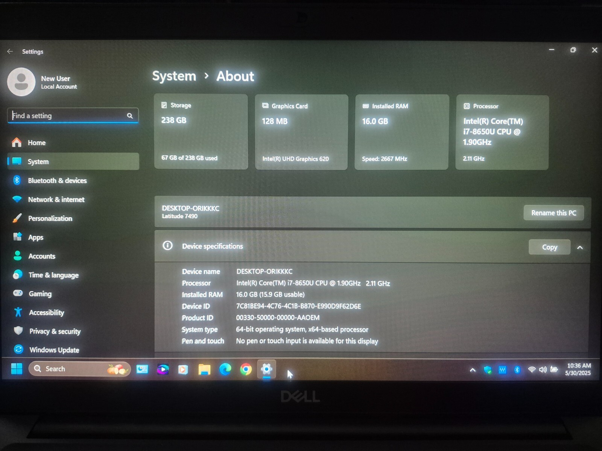The image size is (602, 451).
Task: Open Apps settings
Action: click(73, 237)
